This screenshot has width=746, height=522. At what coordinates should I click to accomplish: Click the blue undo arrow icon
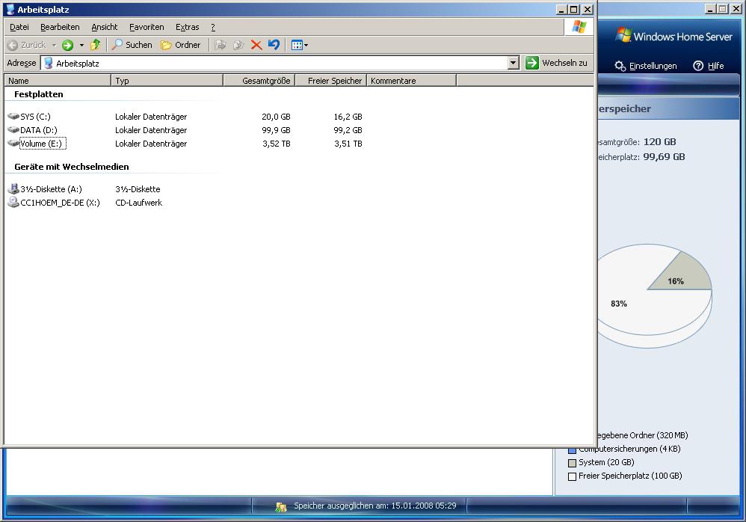tap(274, 45)
